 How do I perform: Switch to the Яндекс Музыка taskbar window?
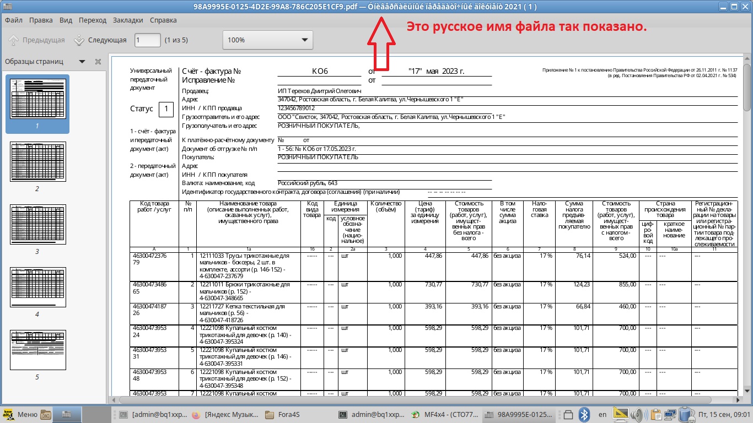[x=225, y=414]
